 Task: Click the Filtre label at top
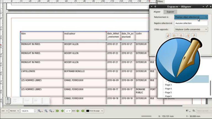point(160,1)
